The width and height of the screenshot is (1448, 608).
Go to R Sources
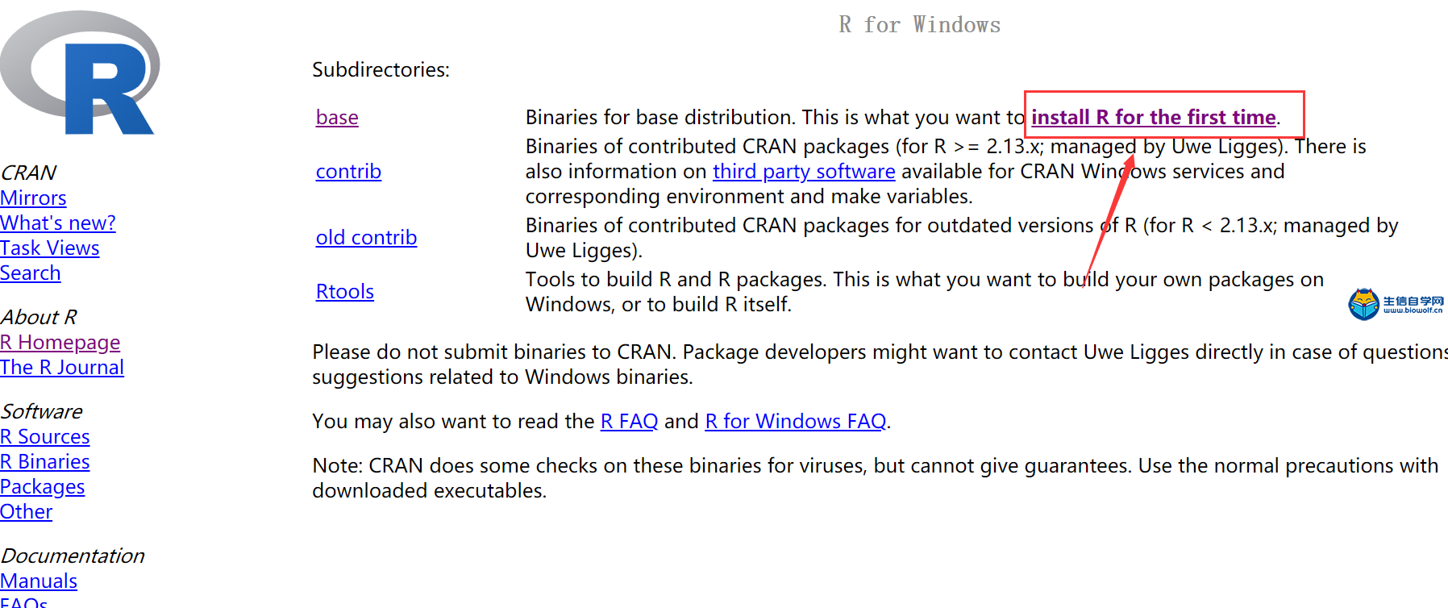45,437
